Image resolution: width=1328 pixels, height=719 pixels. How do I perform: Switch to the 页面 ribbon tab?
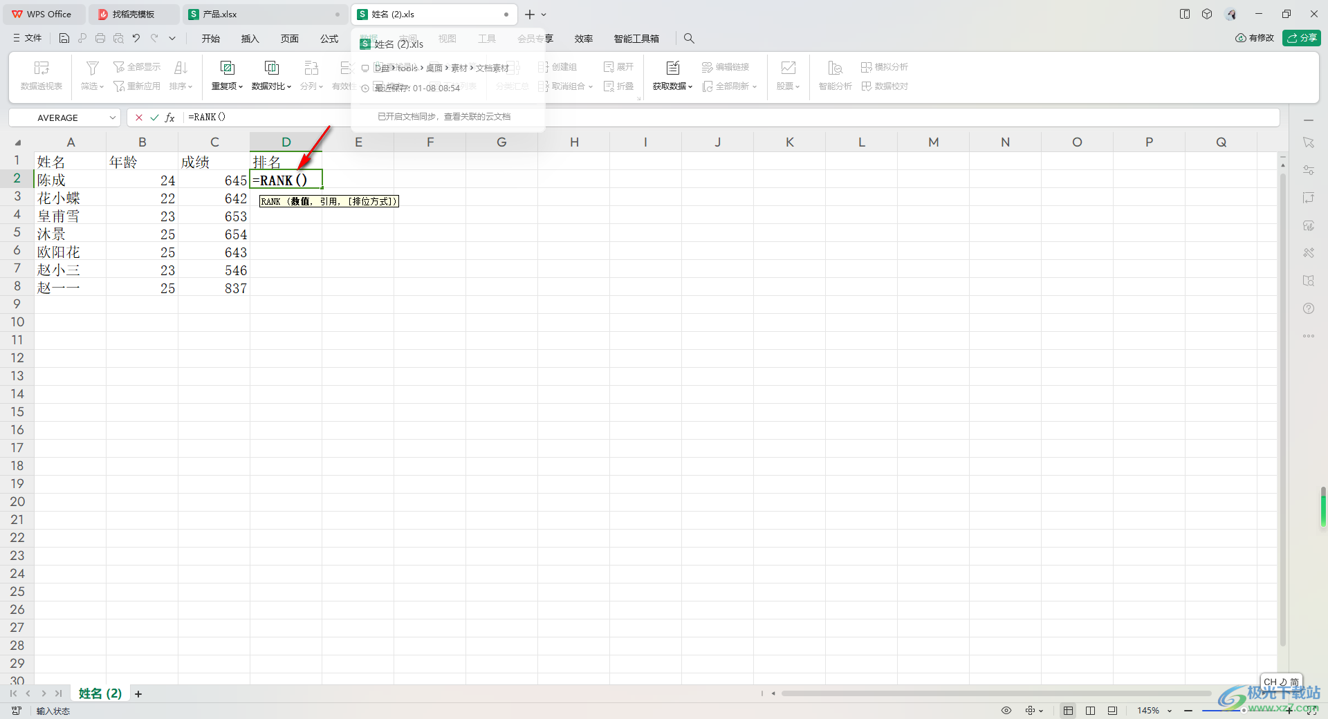[289, 39]
